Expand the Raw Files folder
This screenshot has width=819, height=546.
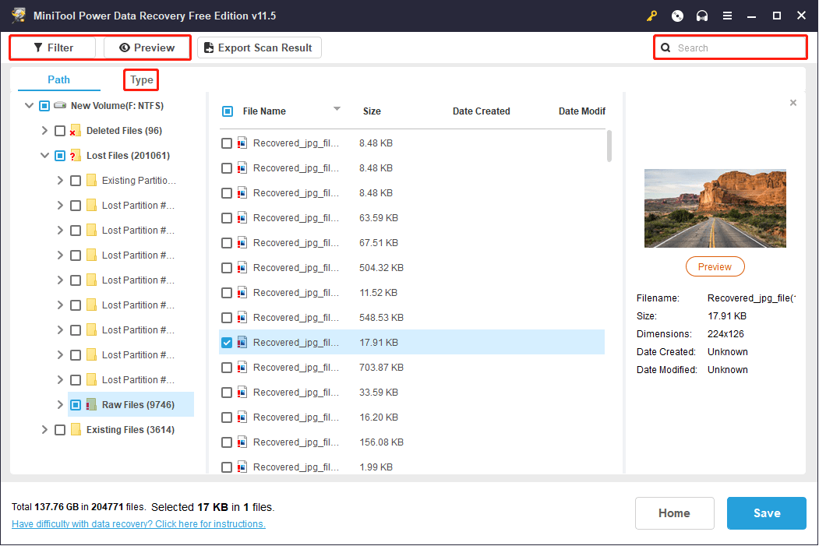59,404
